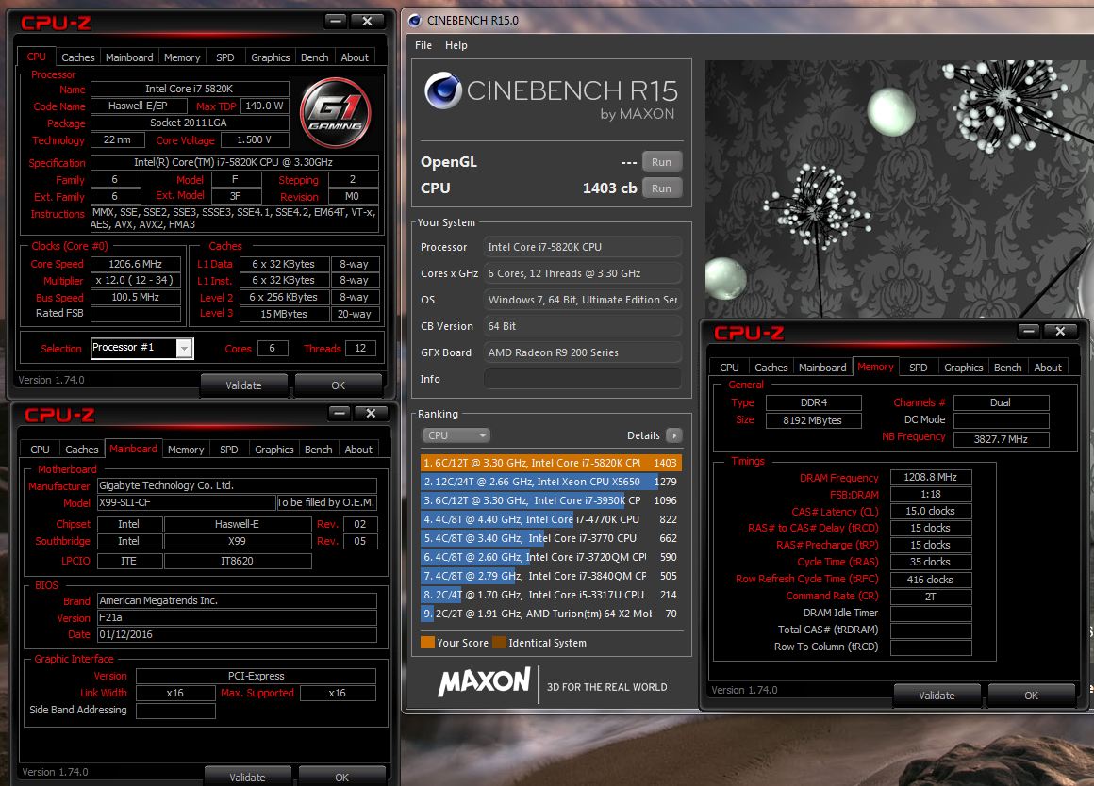Click OK in the Mainboard CPU-Z window
The image size is (1094, 786).
point(341,777)
